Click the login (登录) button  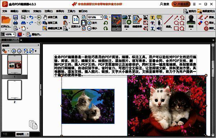(165, 4)
